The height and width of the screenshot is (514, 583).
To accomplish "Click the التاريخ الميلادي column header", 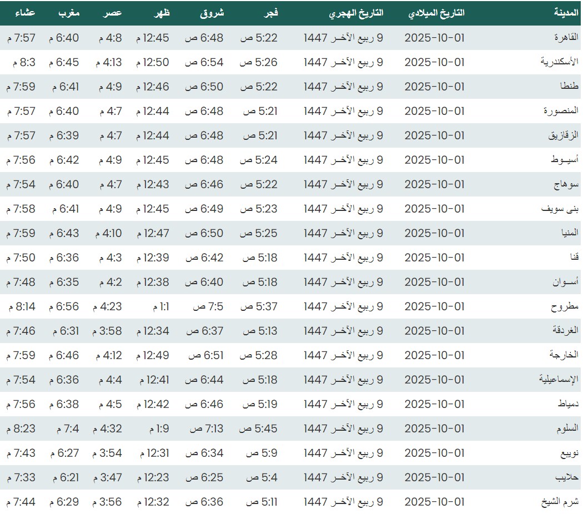I will (436, 13).
